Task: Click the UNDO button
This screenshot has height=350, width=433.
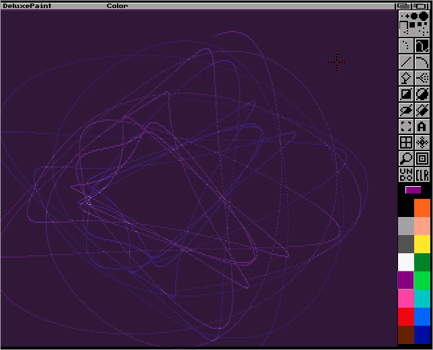Action: pos(406,175)
